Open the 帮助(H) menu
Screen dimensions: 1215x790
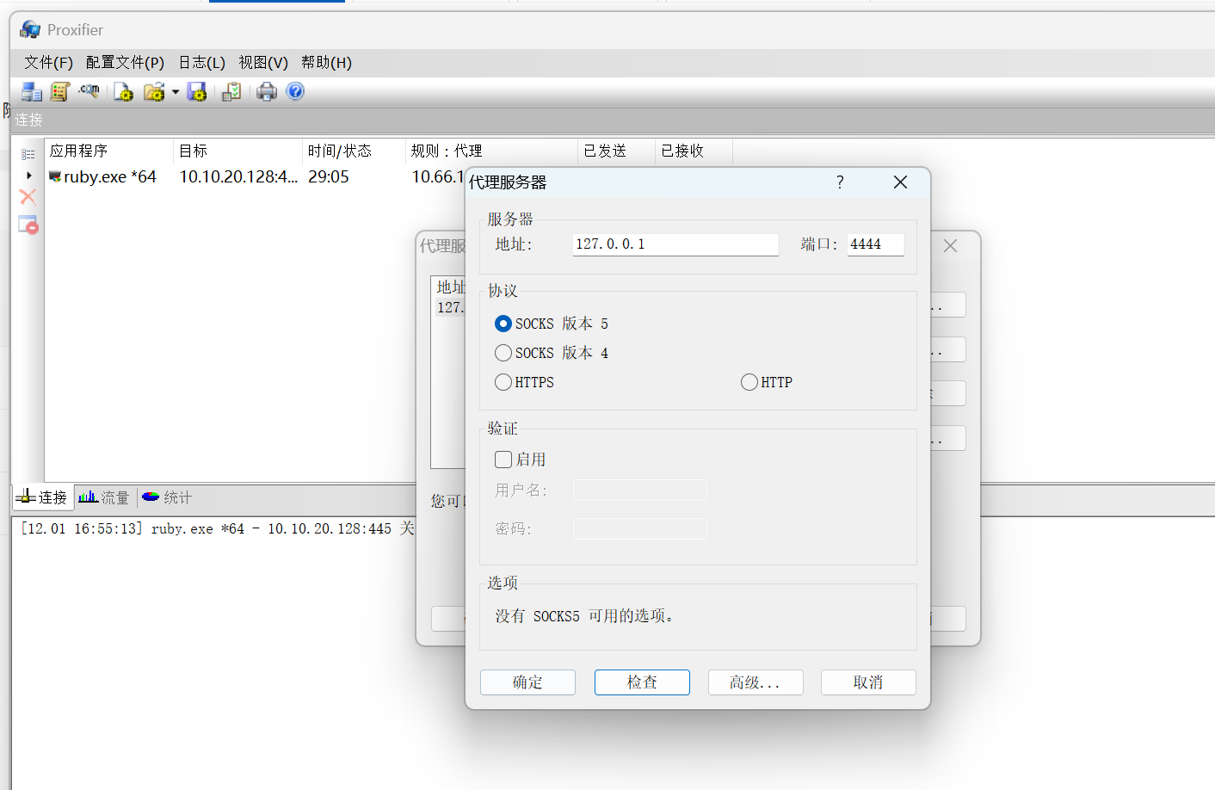pos(326,63)
